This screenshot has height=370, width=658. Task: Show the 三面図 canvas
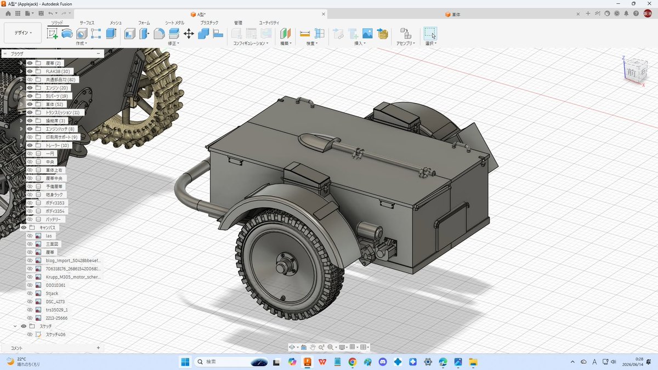(30, 244)
